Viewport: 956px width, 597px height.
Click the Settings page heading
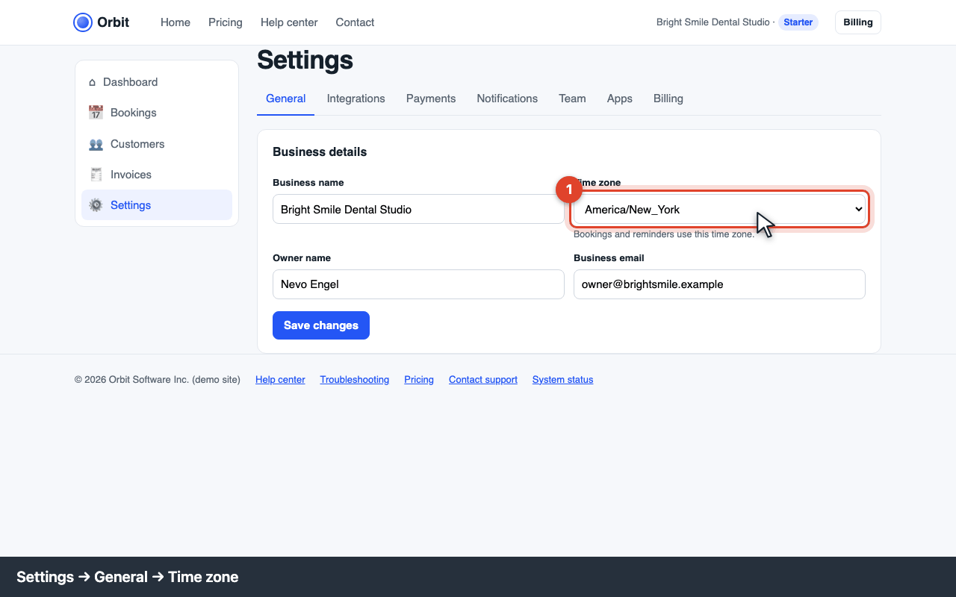[x=305, y=60]
